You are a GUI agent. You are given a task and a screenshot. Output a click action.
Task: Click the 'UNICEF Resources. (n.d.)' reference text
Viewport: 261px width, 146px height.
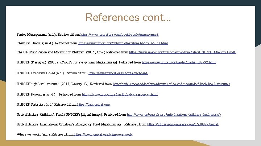click(37, 94)
